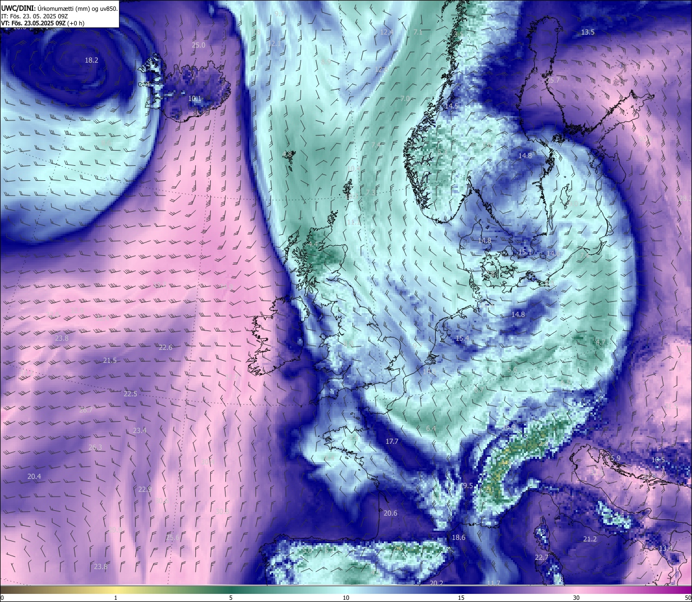
Task: Click the 20.6 value label
Action: pos(390,513)
